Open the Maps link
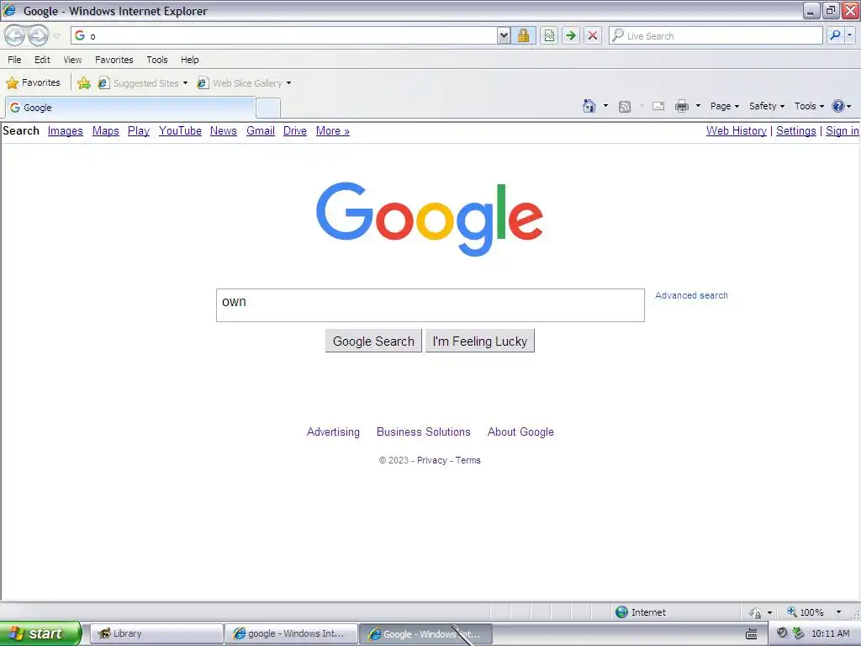The width and height of the screenshot is (861, 646). (x=105, y=130)
